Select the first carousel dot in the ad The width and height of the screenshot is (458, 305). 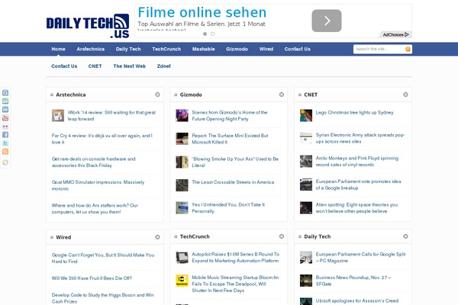pyautogui.click(x=205, y=34)
